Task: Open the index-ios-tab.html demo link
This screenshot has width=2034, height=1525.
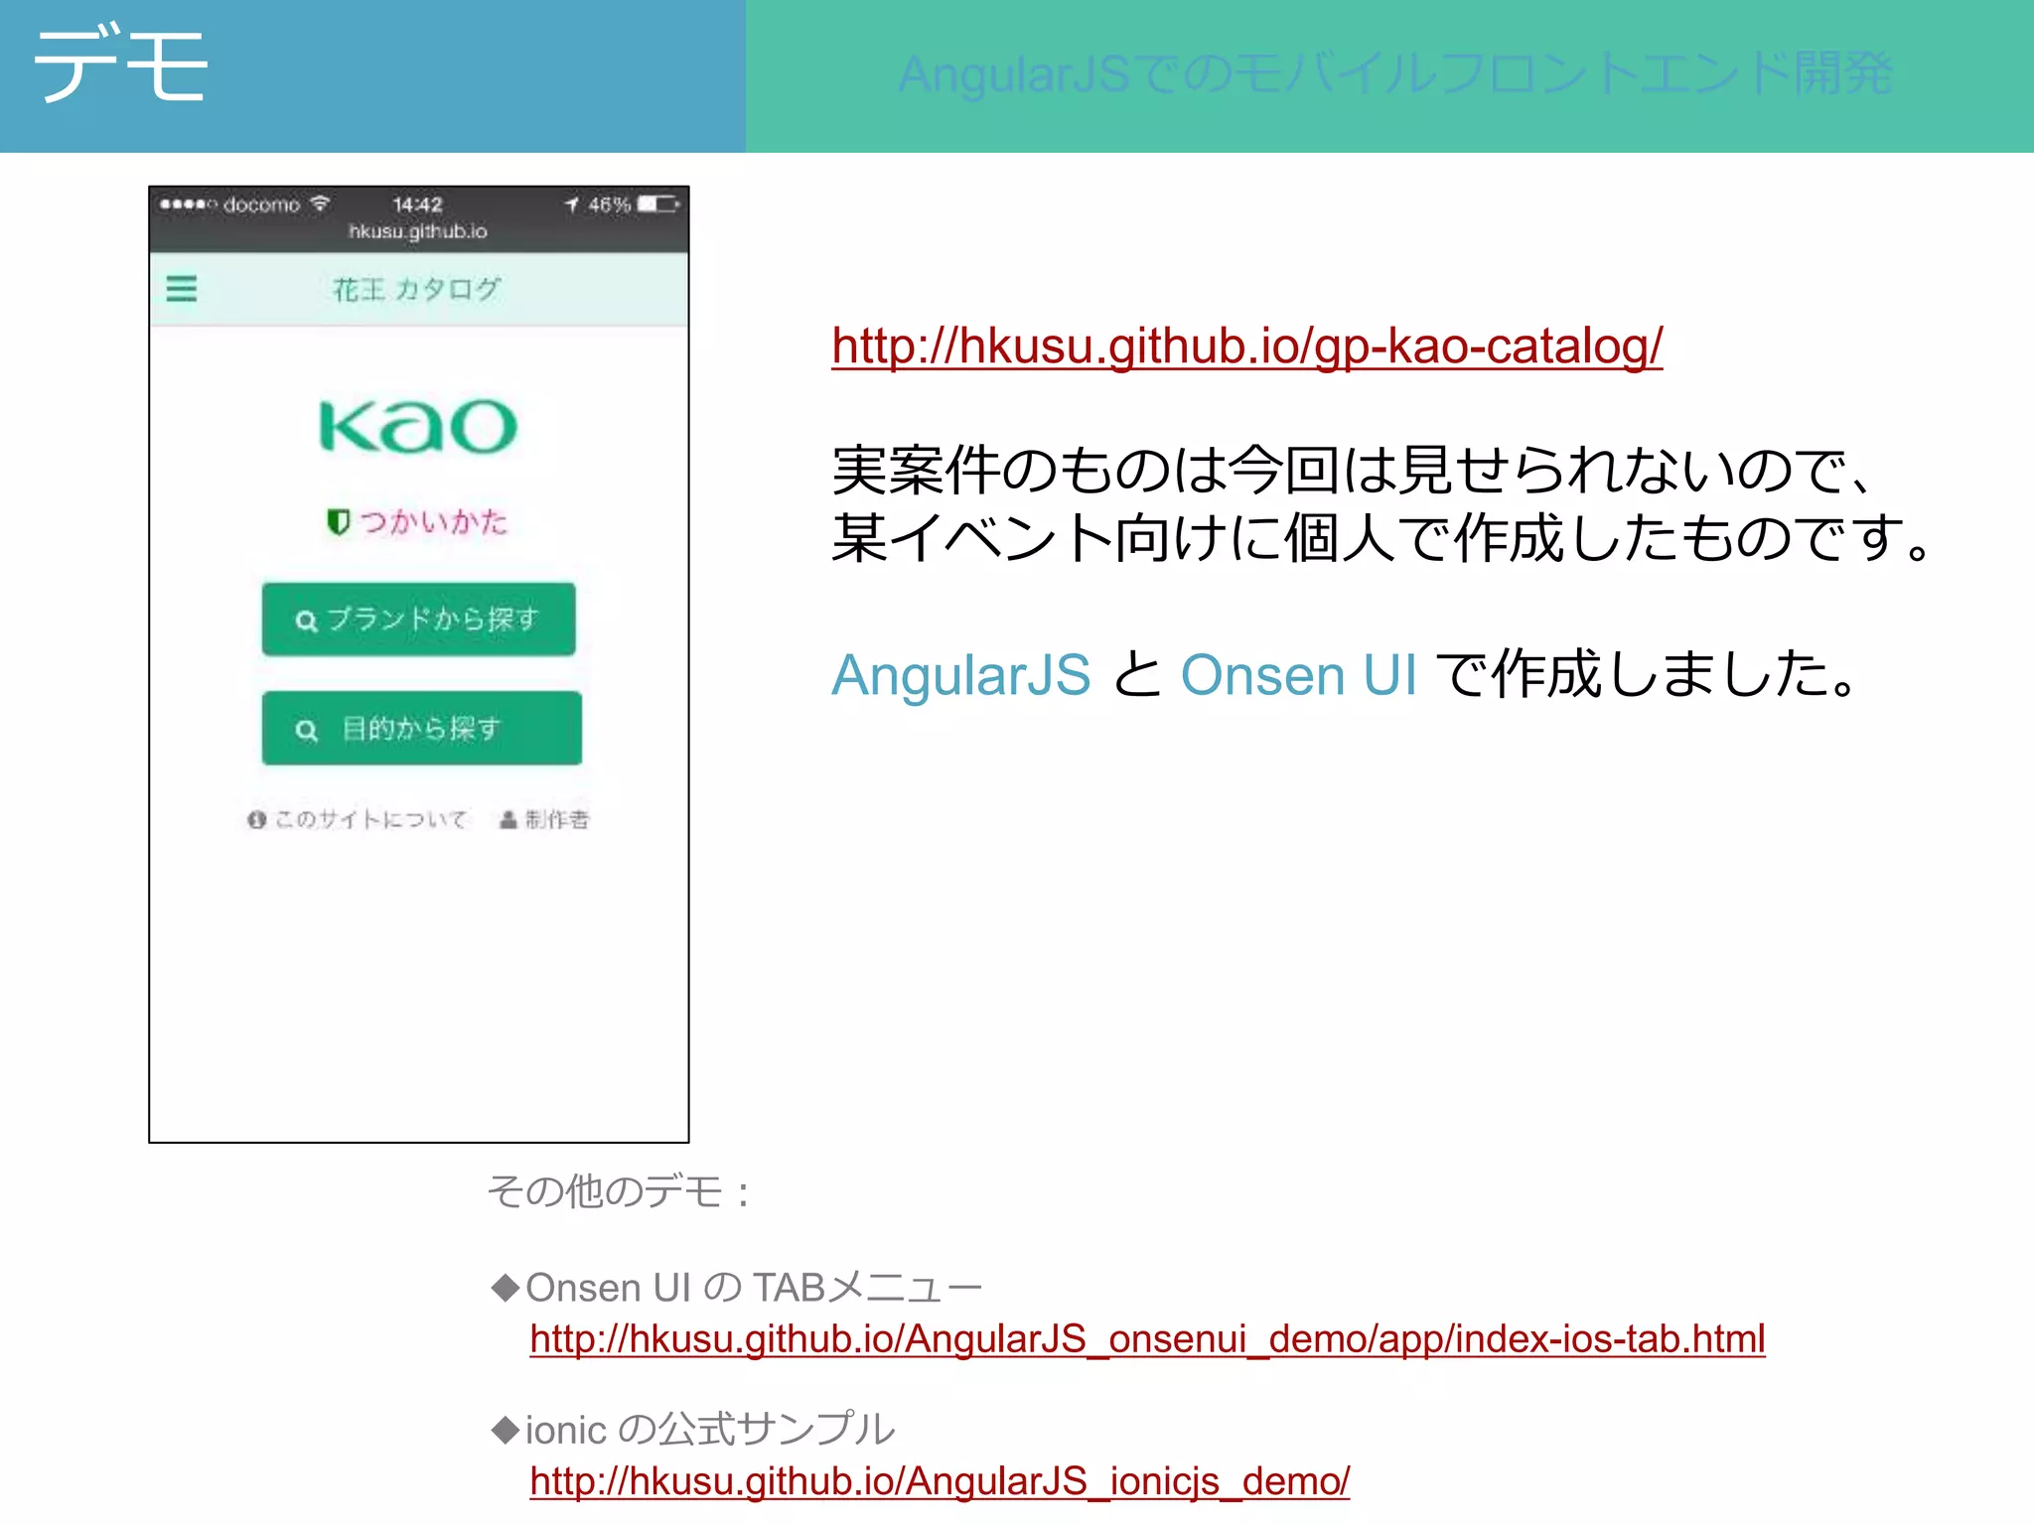Action: 1147,1339
